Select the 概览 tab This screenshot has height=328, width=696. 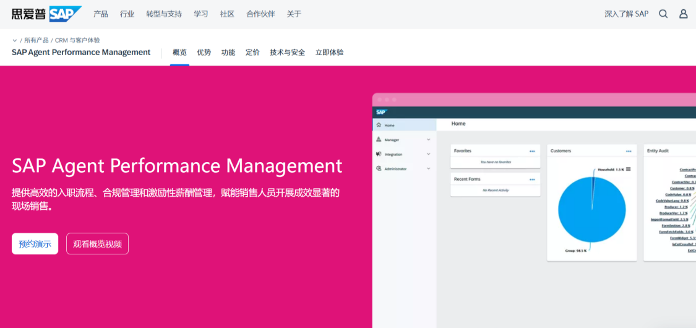point(180,53)
